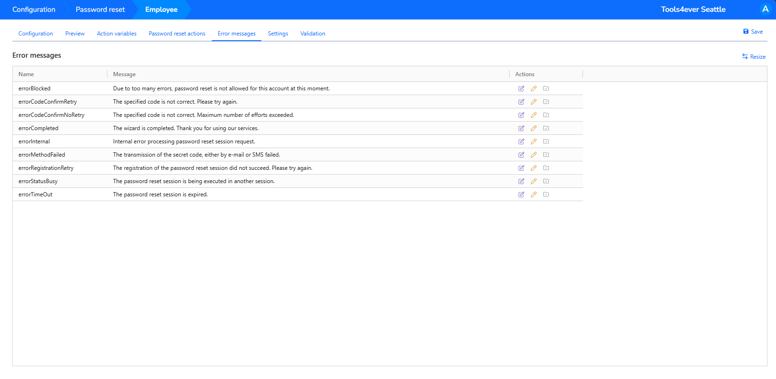Click orange pencil icon in errorCodeConfirmRetry row
This screenshot has height=379, width=776.
(x=533, y=102)
